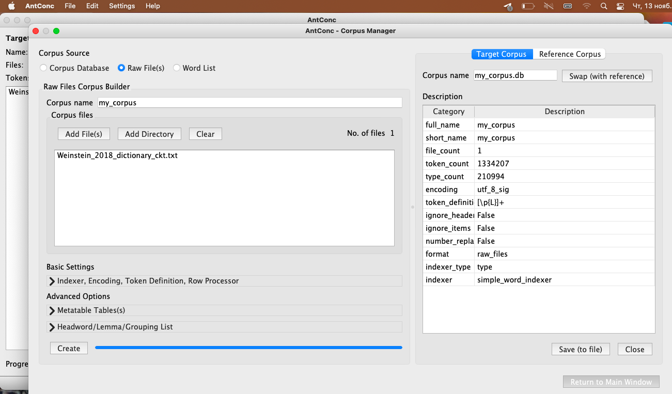
Task: Click Return to Main Window button
Action: [611, 382]
